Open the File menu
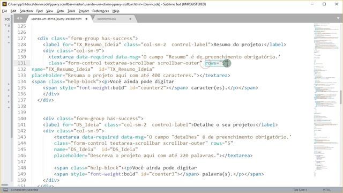This screenshot has height=193, width=343. (x=4, y=11)
